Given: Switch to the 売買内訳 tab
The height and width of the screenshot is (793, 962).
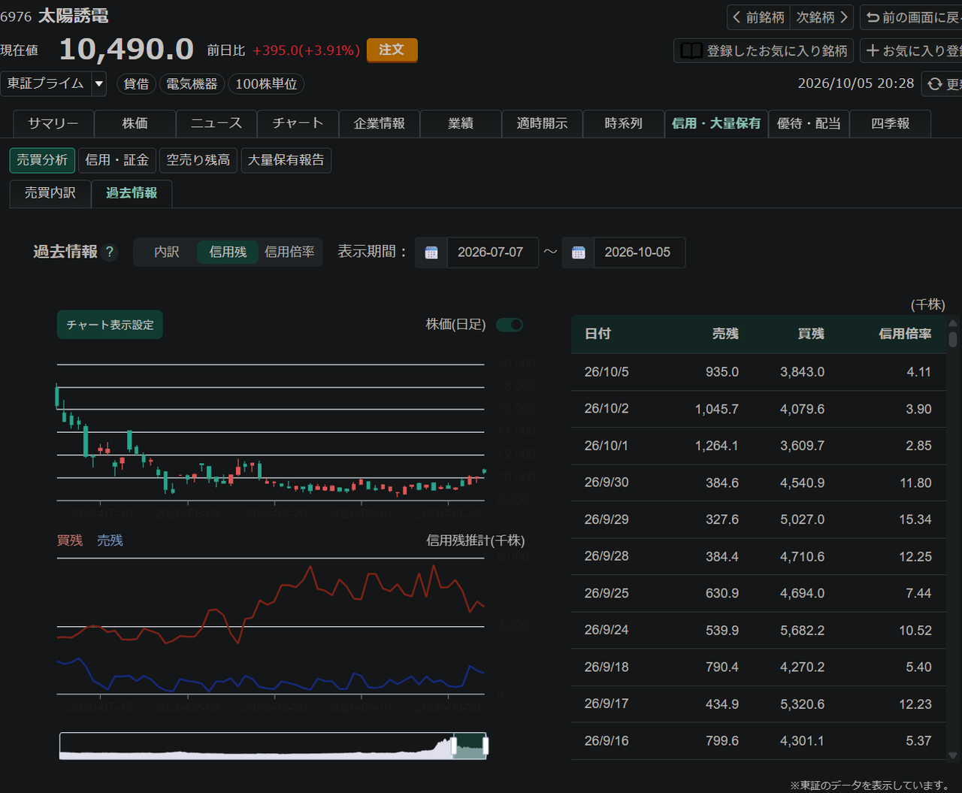Looking at the screenshot, I should (50, 193).
